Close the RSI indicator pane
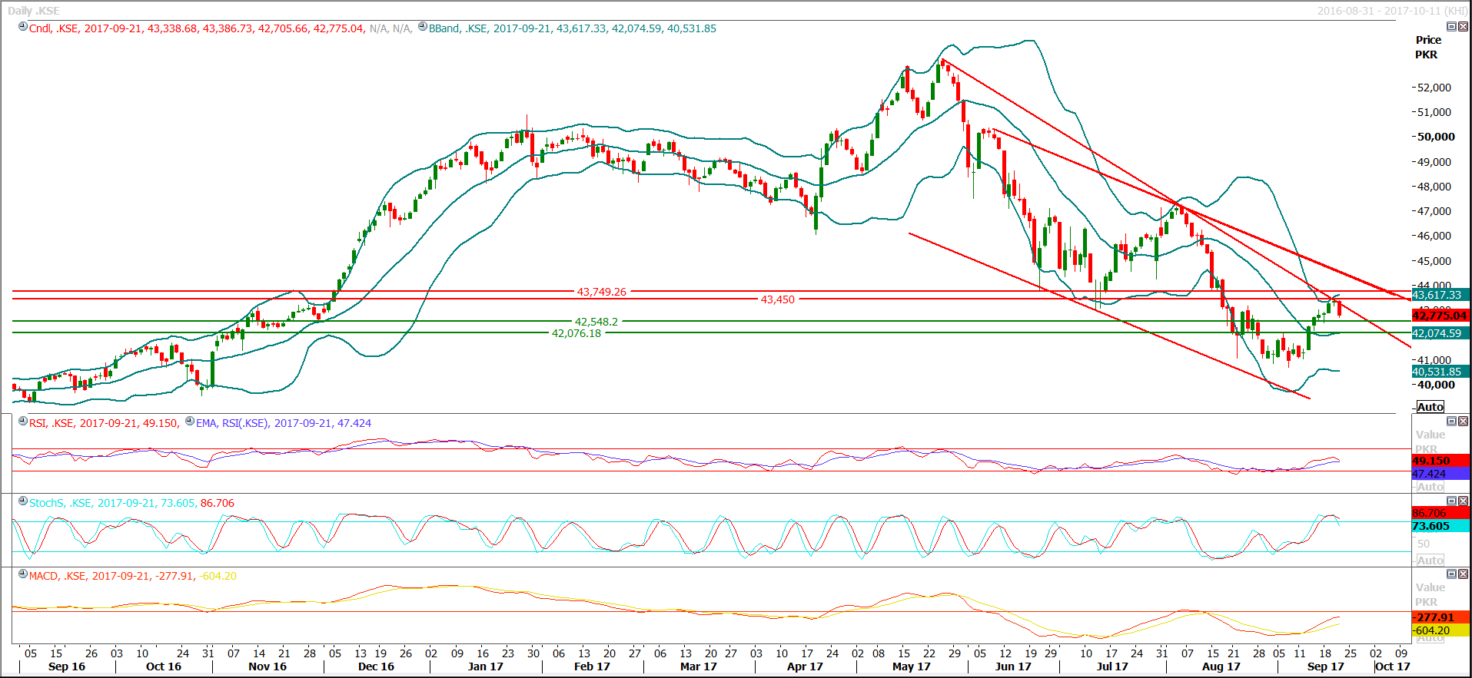The image size is (1472, 678). (1463, 422)
